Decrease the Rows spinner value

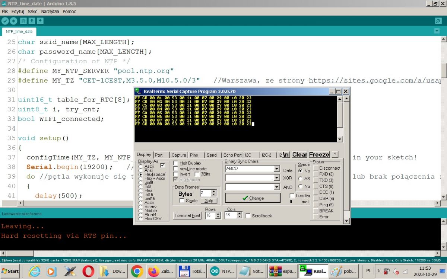(218, 217)
